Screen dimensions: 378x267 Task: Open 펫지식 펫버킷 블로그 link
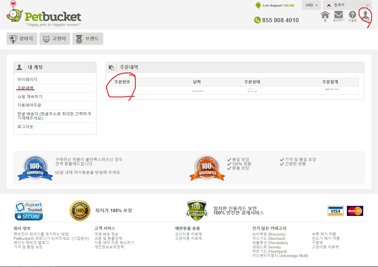[31, 243]
